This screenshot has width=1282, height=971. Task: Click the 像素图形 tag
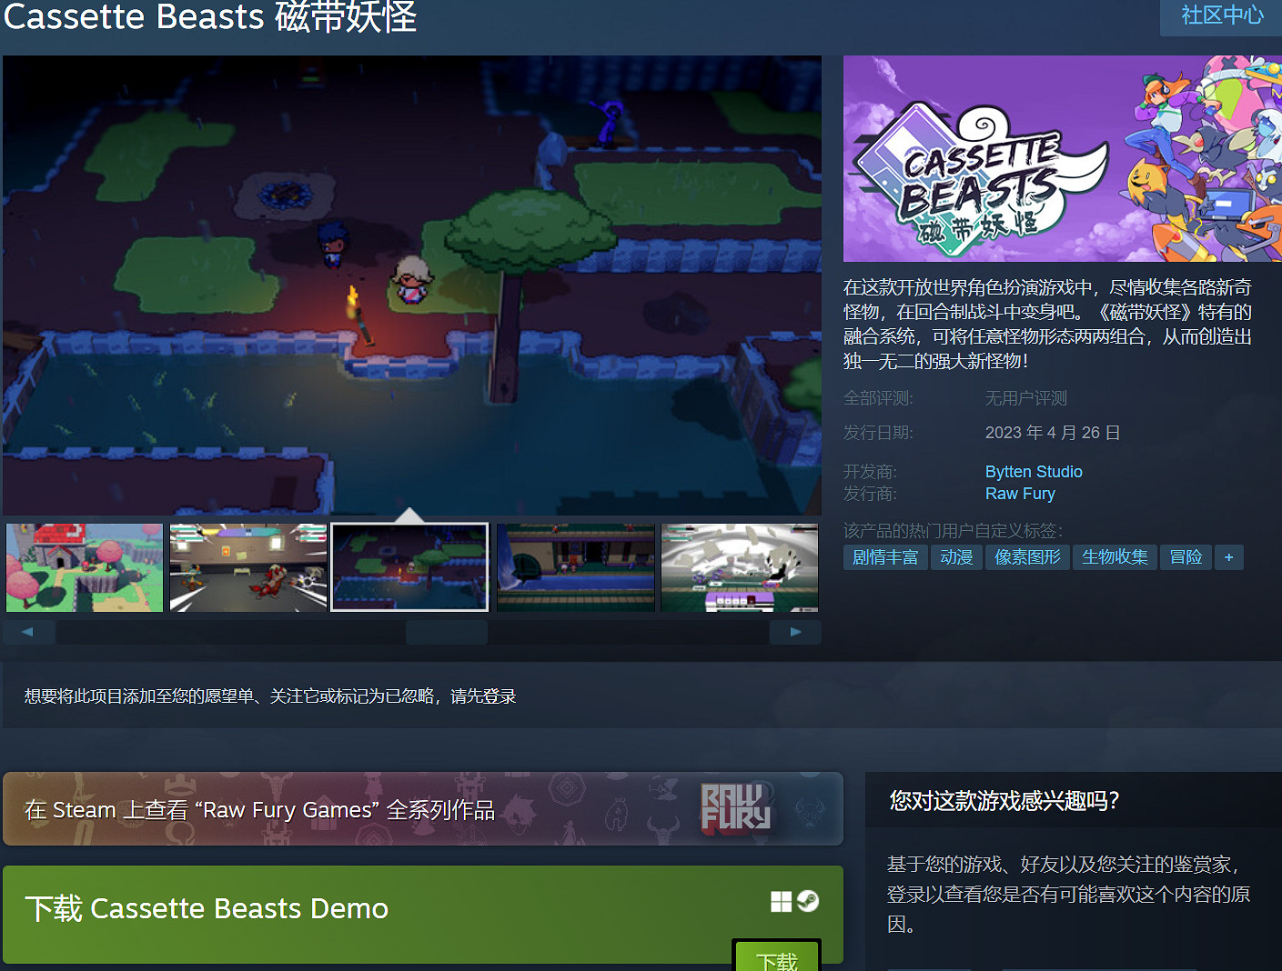tap(1027, 556)
